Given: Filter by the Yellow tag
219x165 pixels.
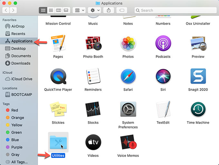Looking at the screenshot, I should click(19, 125).
